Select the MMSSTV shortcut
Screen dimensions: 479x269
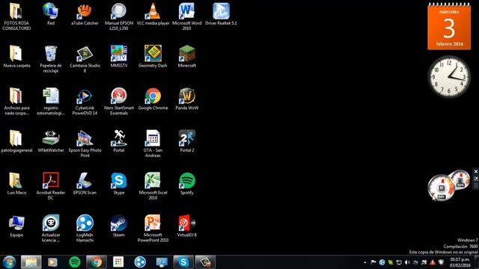click(119, 57)
